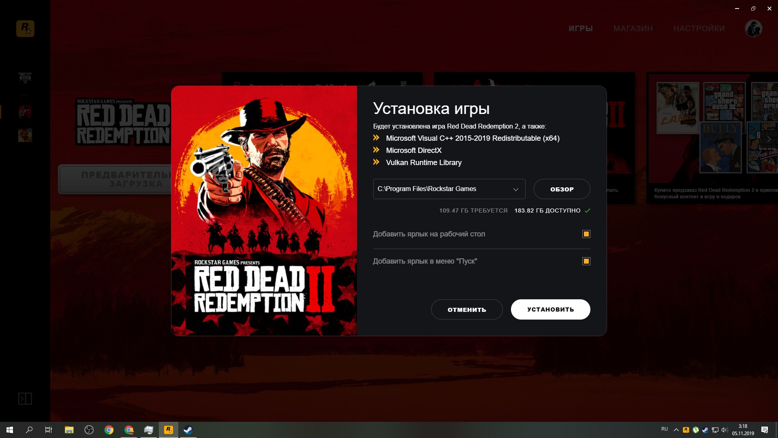778x438 pixels.
Task: Select Red Dead Redemption 2 sidebar thumbnail
Action: click(x=25, y=112)
